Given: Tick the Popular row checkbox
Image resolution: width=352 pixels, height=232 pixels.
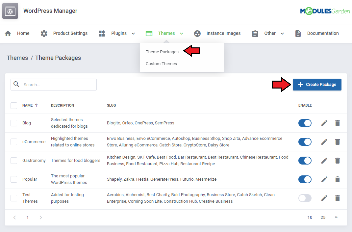Looking at the screenshot, I should [14, 179].
